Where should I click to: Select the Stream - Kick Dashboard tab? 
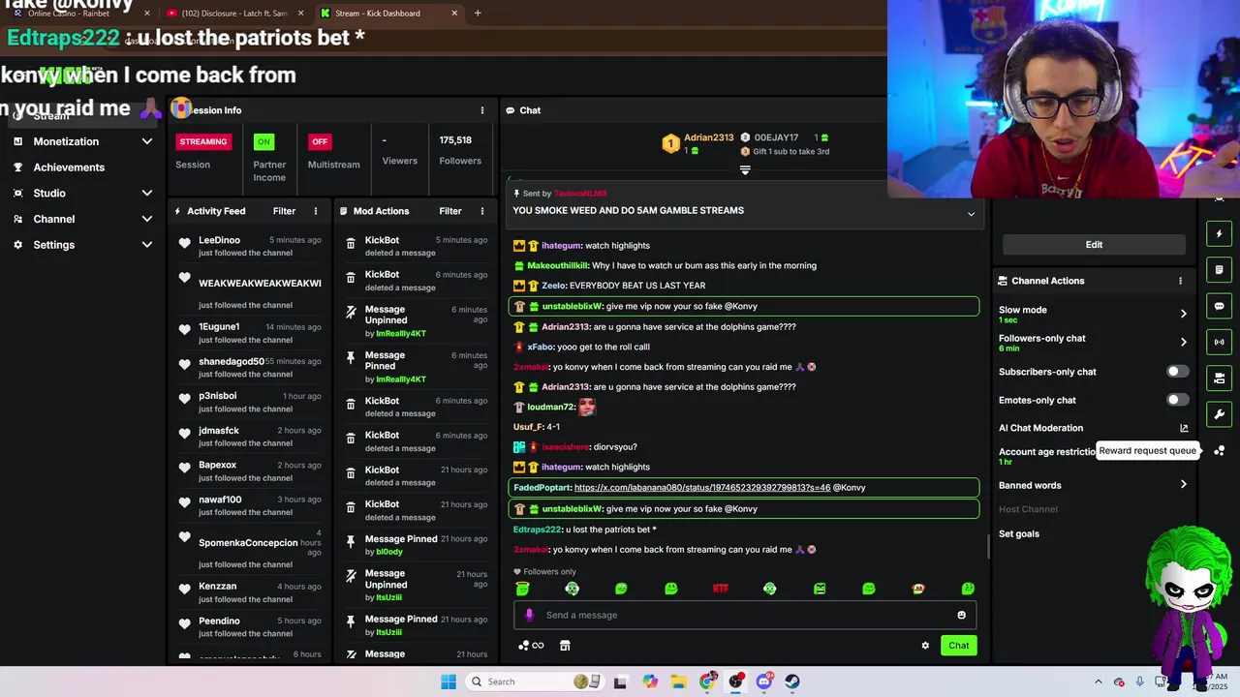point(387,13)
